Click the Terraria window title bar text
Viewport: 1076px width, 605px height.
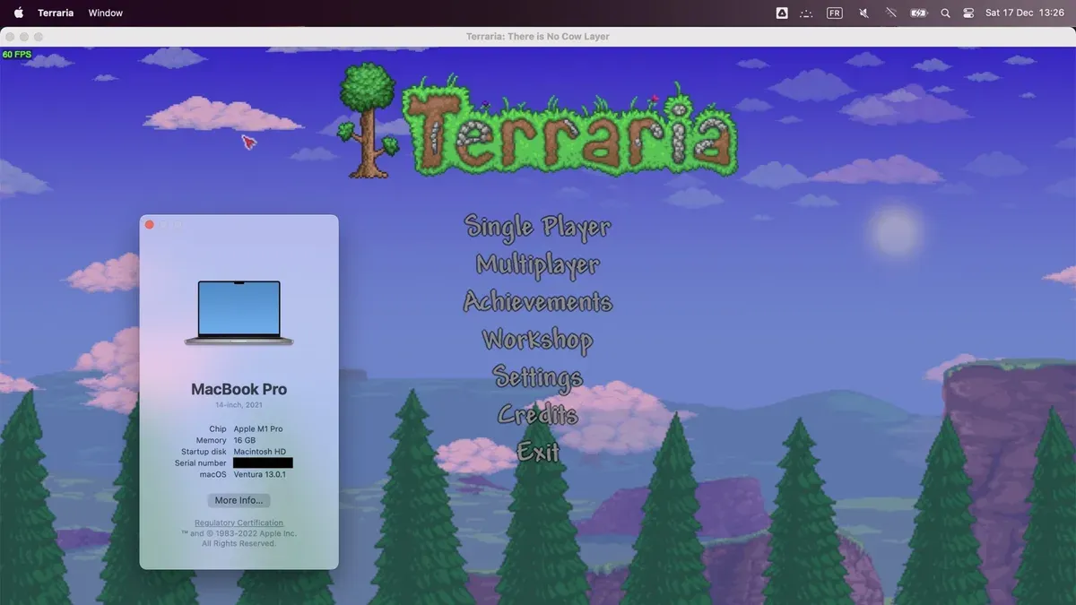[538, 37]
